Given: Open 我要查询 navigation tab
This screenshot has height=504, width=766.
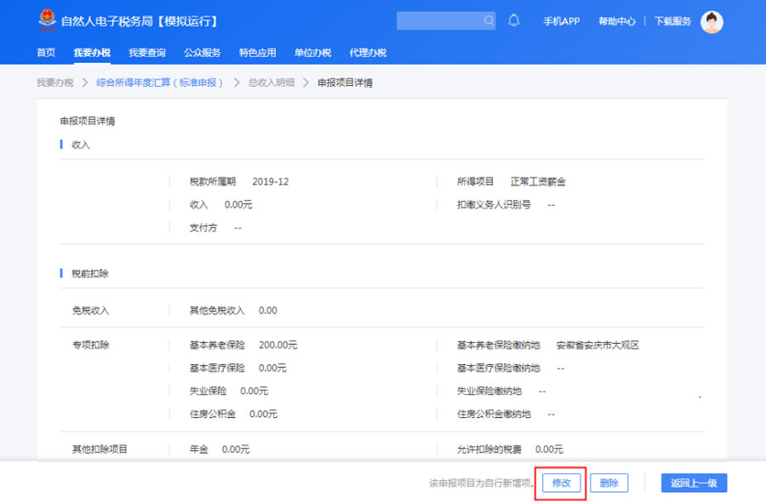Looking at the screenshot, I should tap(147, 53).
